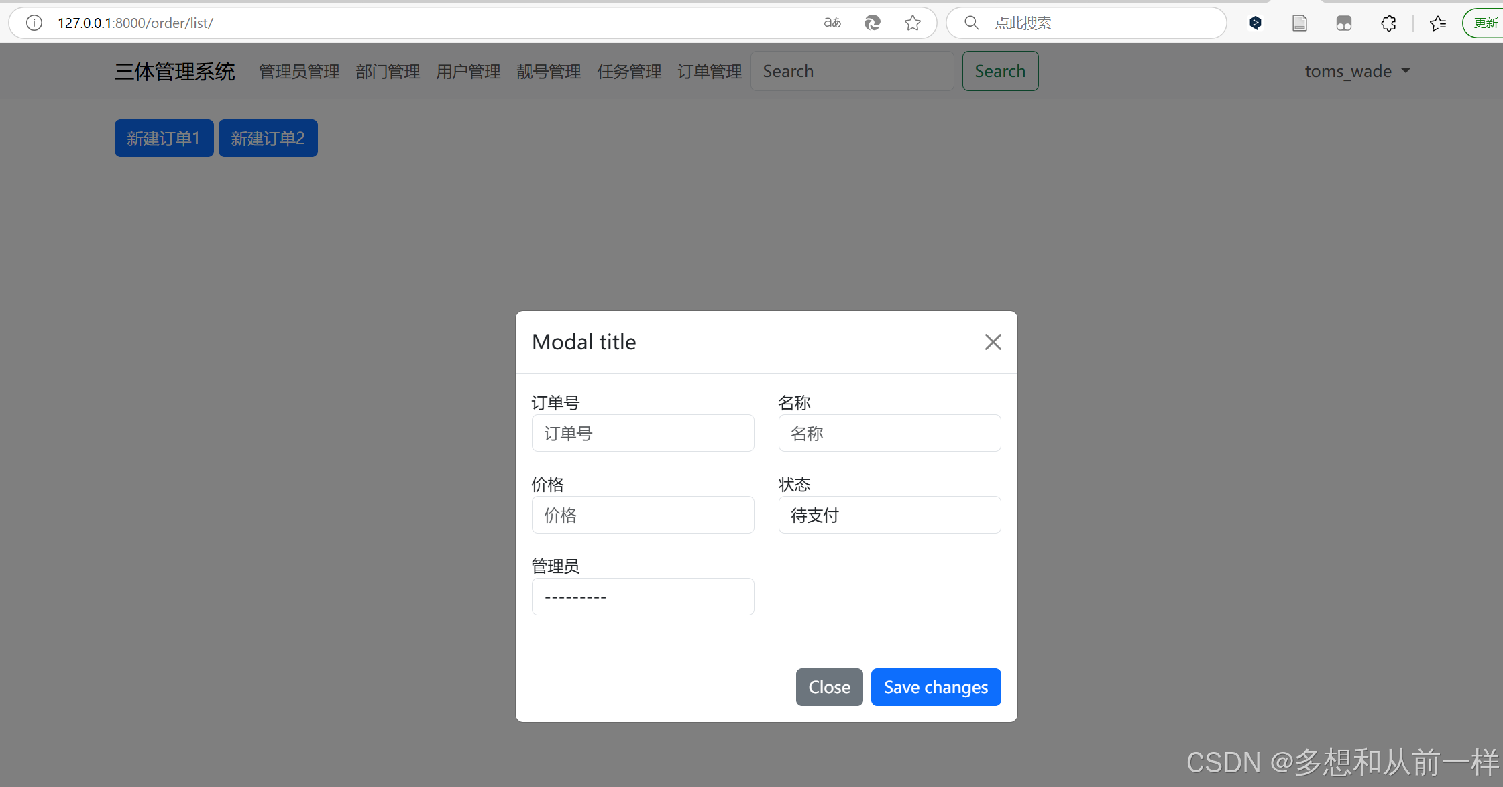Click the 新建订单2 button
Viewport: 1503px width, 787px height.
pos(268,138)
